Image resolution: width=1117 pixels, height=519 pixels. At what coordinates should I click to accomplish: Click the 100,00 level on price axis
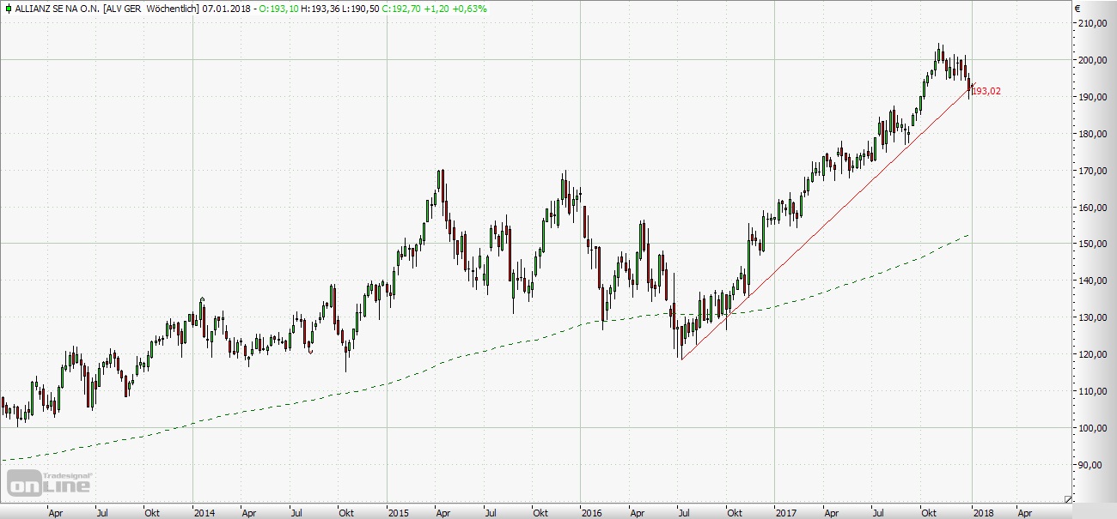1093,428
